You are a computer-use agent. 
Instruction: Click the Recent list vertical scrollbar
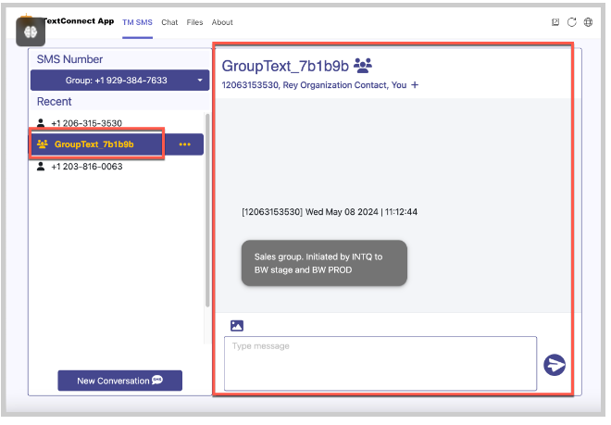[206, 213]
